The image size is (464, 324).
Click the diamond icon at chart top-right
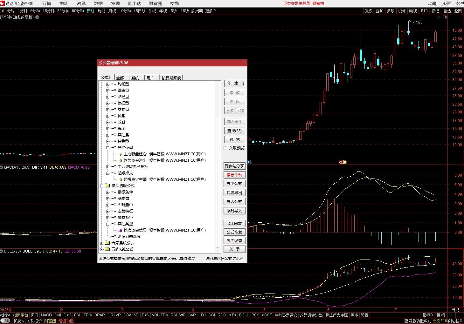click(x=439, y=17)
